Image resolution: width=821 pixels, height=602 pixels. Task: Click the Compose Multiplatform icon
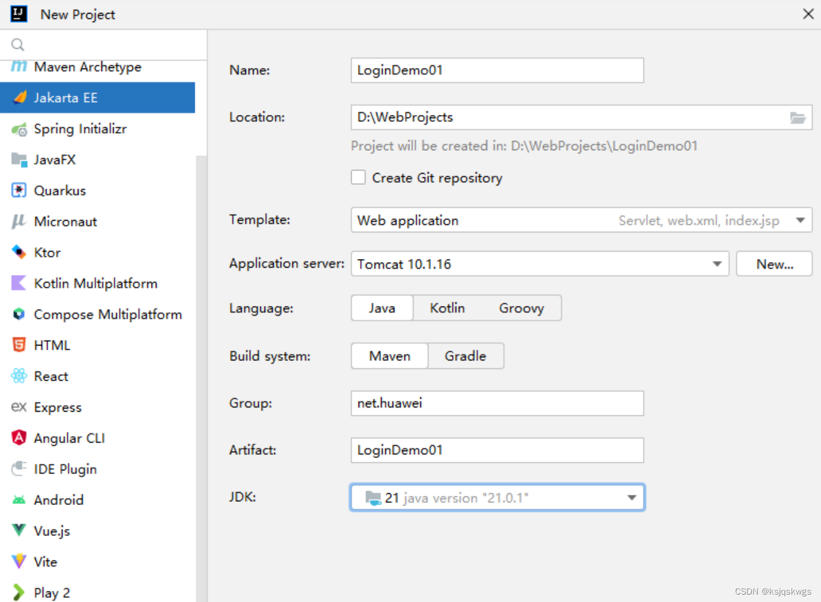point(19,314)
